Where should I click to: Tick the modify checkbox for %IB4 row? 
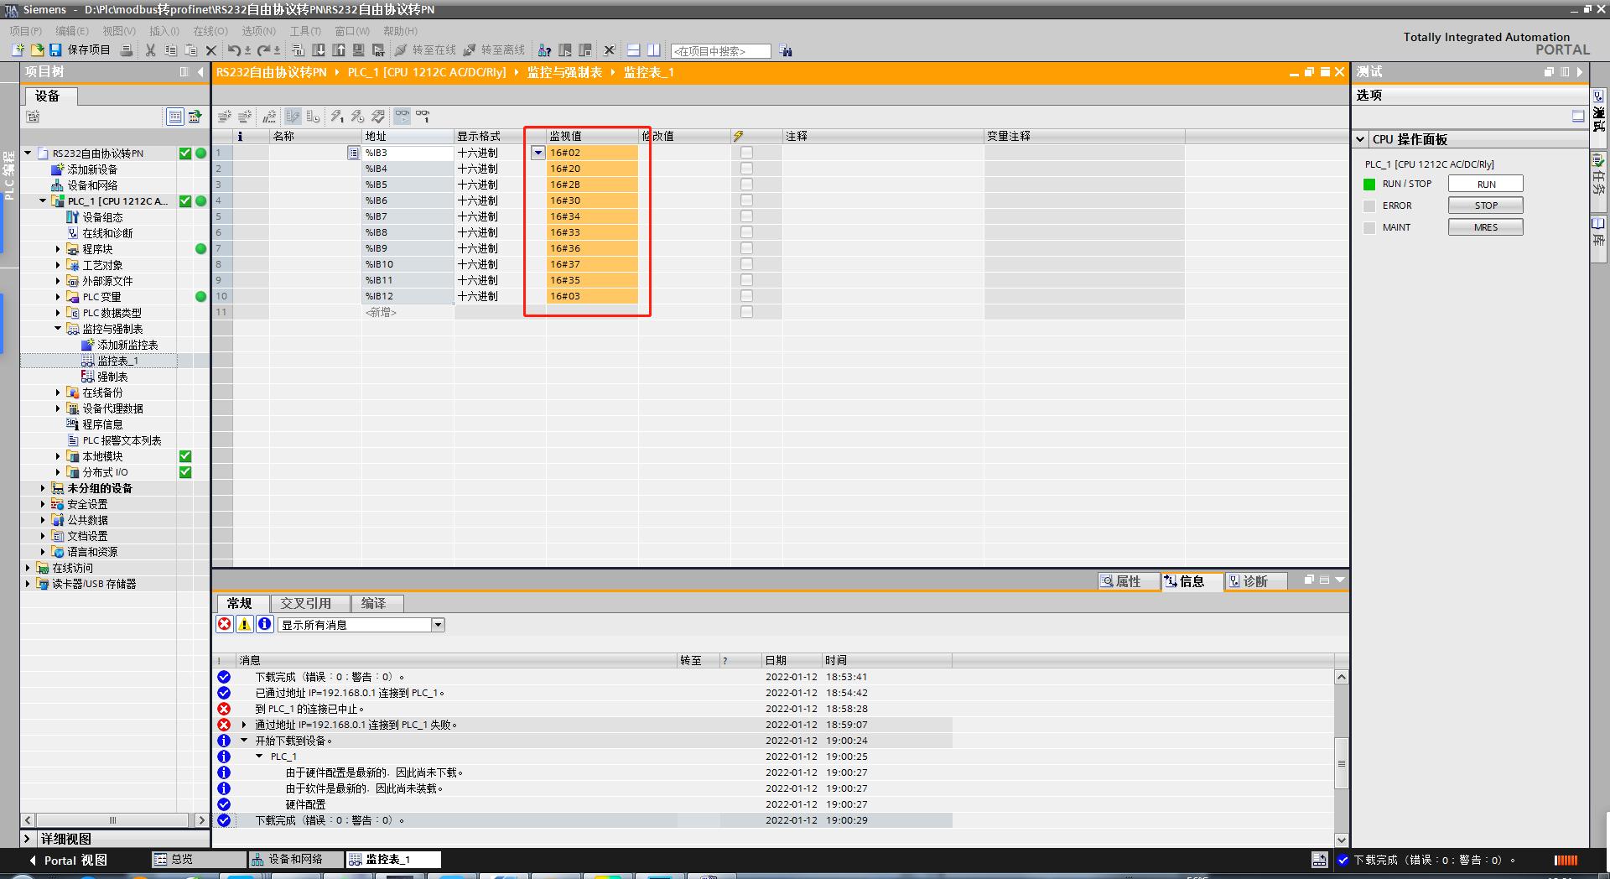pos(746,169)
